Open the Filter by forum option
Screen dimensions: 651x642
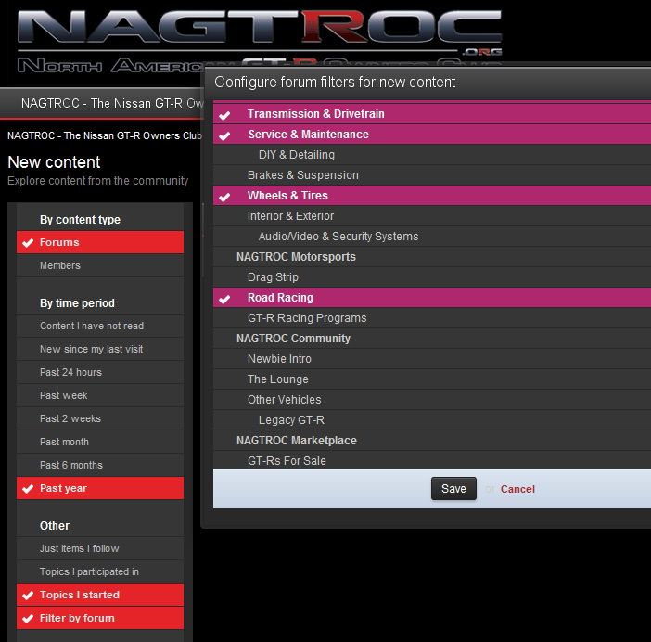[100, 618]
